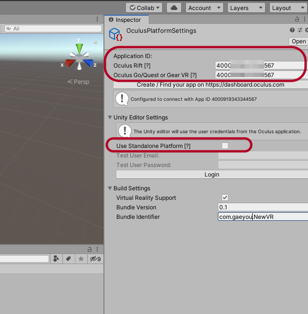Toggle the Inspector lock icon
The image size is (308, 314).
pyautogui.click(x=297, y=19)
